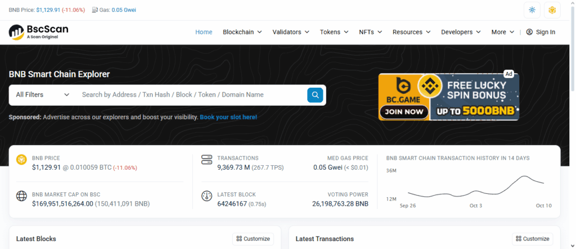Click the grid icon in Latest Transactions Customize

(519, 239)
